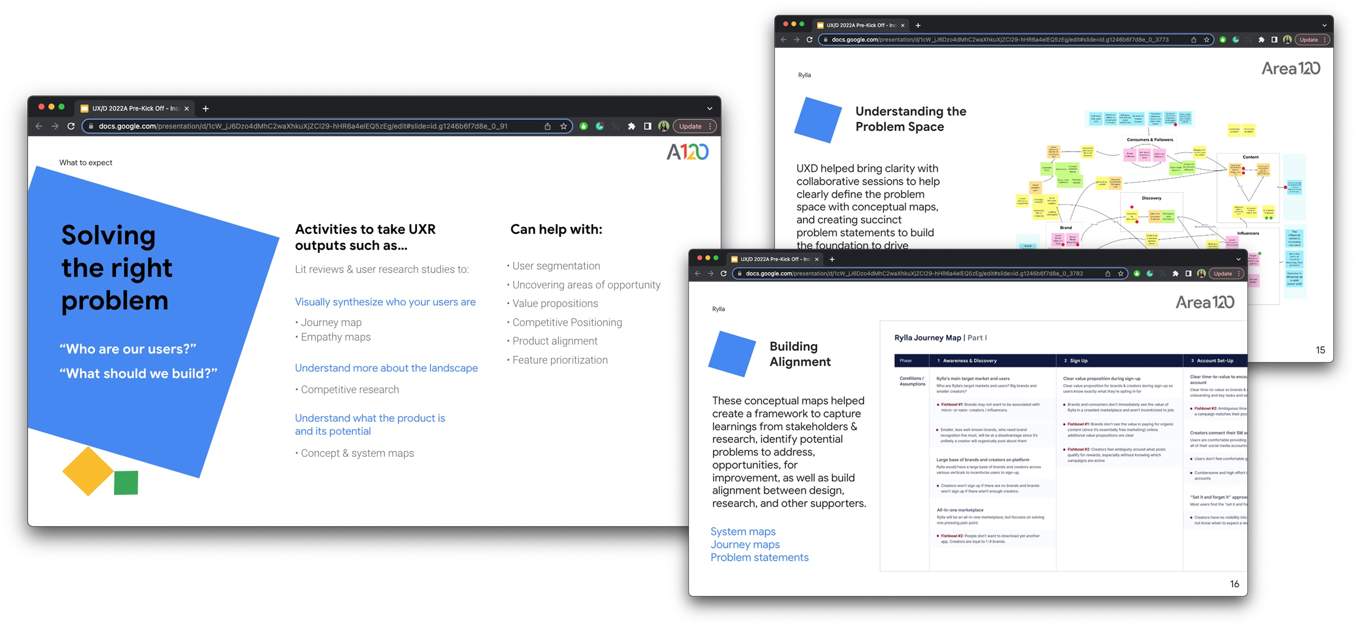
Task: Click 'Problem statements' blue text
Action: (759, 557)
